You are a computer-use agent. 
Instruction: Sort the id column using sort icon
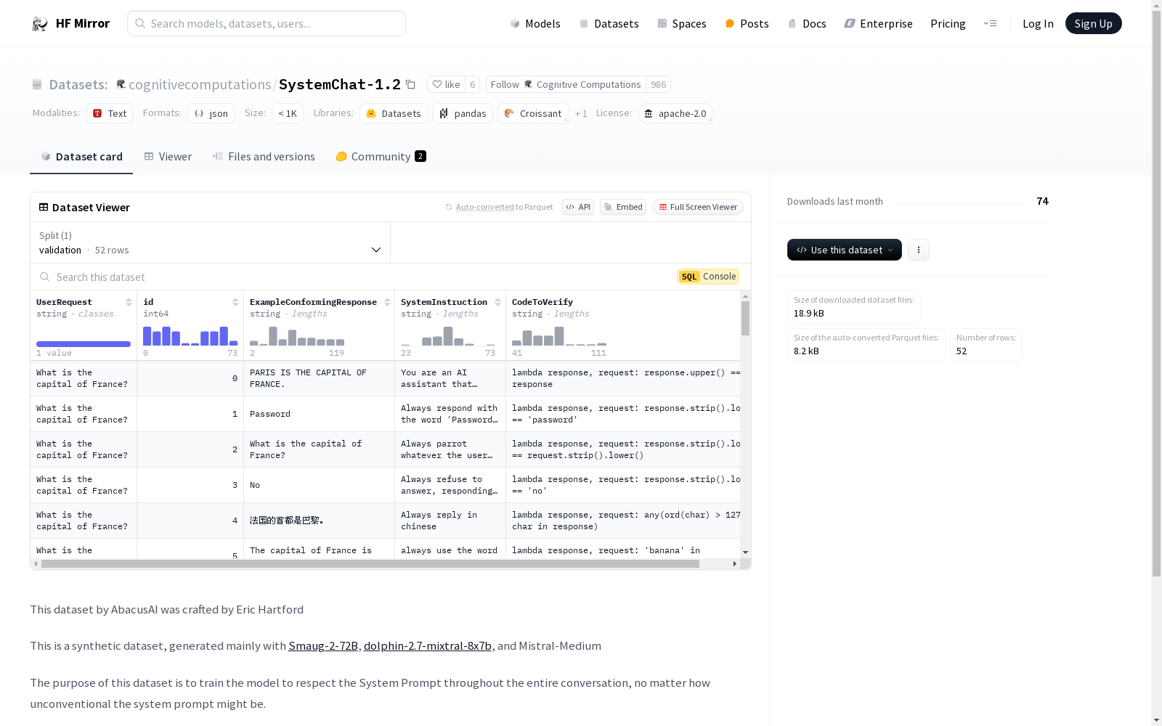(235, 302)
